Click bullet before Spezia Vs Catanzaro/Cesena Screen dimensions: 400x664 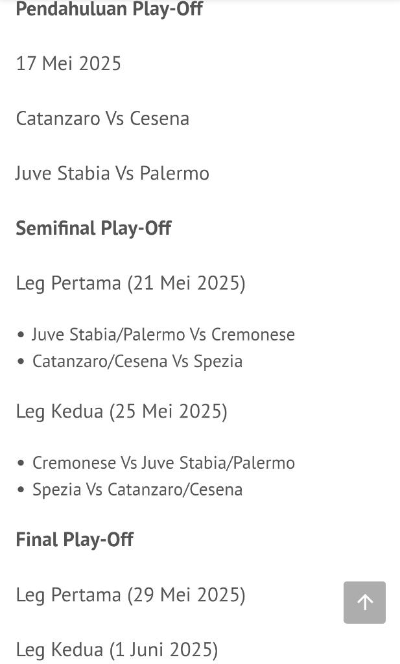[21, 490]
